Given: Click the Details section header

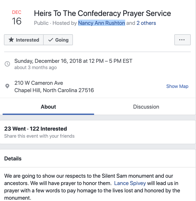Looking at the screenshot, I should 13,159.
